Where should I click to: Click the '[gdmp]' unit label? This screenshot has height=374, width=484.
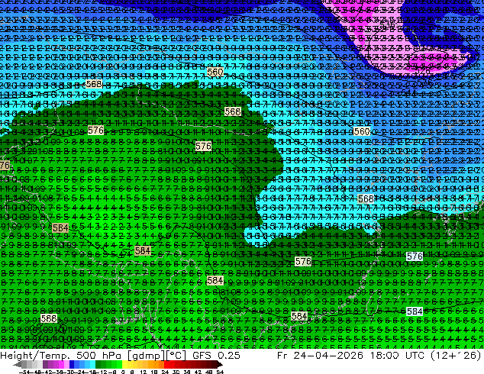tap(146, 356)
